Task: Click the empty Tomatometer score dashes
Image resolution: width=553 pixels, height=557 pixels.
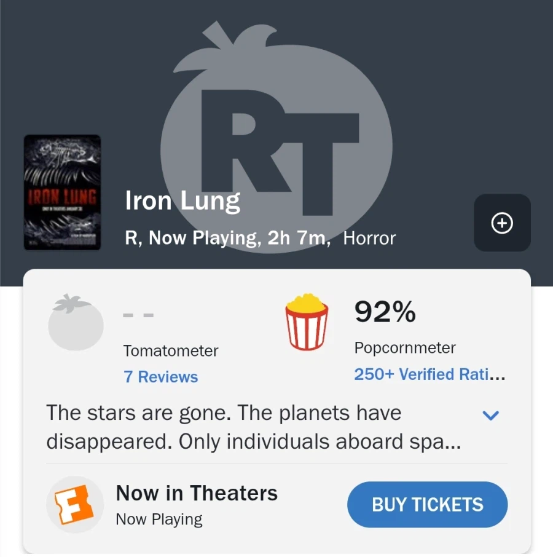Action: 138,315
